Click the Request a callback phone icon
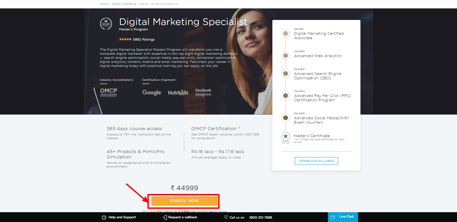Image resolution: width=457 pixels, height=222 pixels. coord(165,217)
